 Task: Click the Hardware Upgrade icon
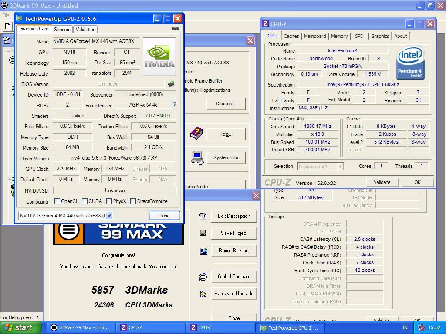tap(203, 294)
